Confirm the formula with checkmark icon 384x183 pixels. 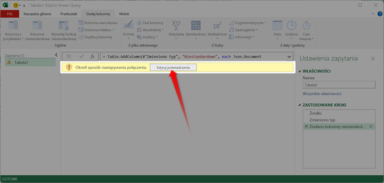[x=82, y=57]
